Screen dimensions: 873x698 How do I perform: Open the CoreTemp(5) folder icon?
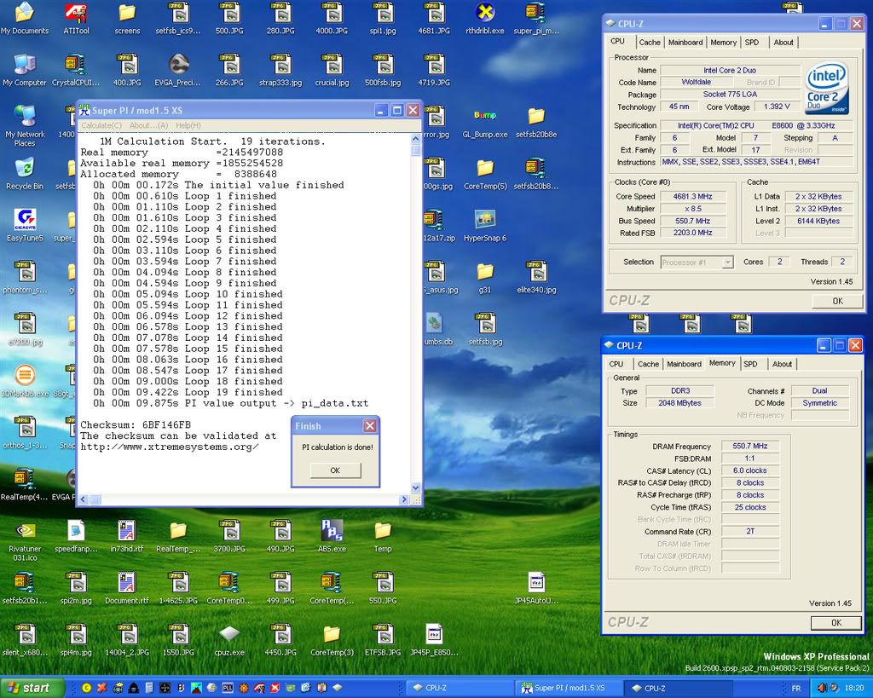pyautogui.click(x=485, y=169)
